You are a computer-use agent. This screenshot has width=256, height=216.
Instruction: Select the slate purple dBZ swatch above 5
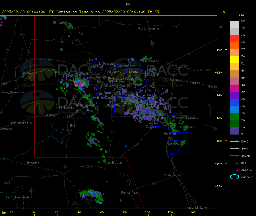point(234,131)
